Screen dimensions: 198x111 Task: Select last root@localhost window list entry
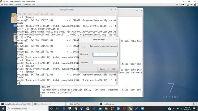[x=115, y=104]
